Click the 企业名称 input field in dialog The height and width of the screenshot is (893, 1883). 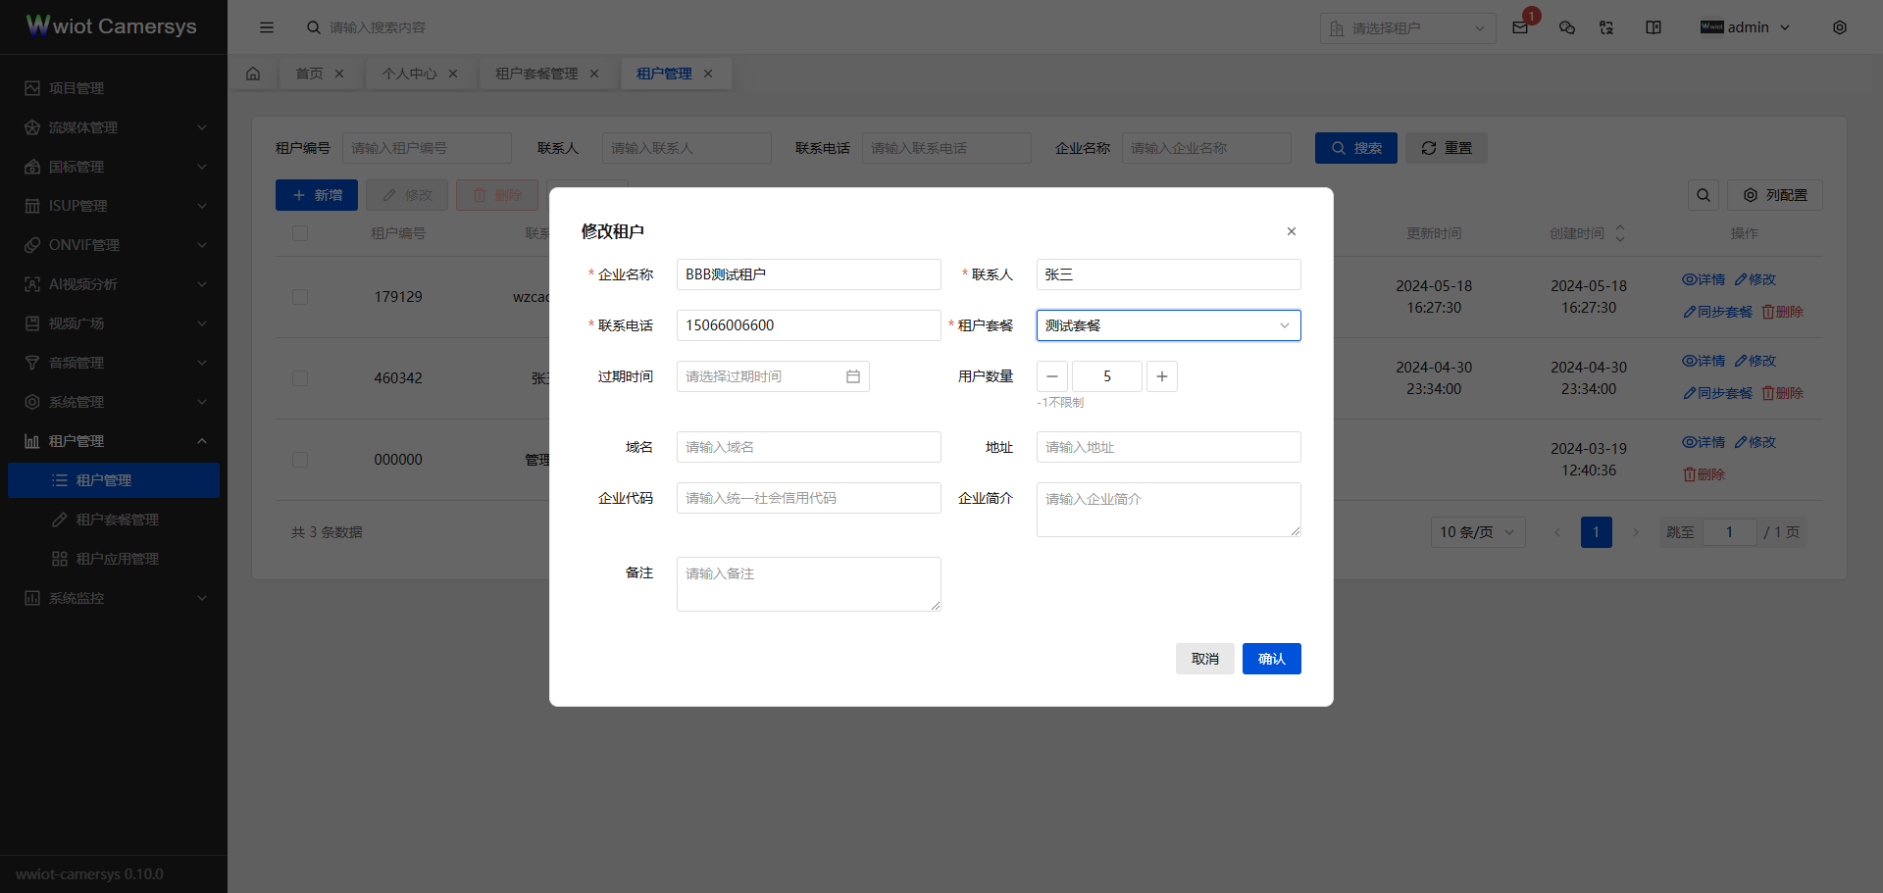808,274
